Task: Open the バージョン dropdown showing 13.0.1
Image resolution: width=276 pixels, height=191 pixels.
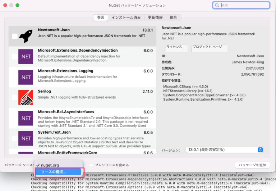Action: [x=225, y=150]
